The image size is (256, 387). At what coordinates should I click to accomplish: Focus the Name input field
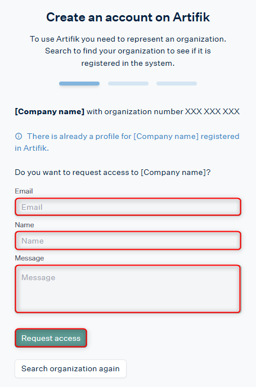(128, 240)
